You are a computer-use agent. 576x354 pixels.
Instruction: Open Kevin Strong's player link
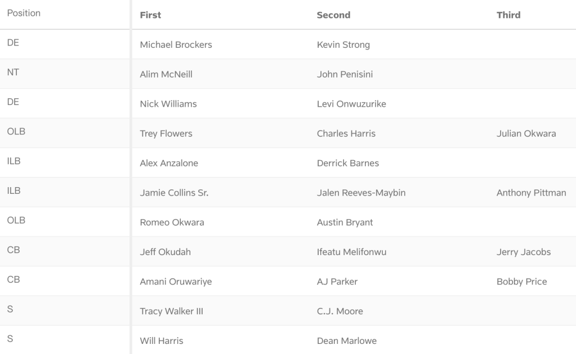click(343, 45)
